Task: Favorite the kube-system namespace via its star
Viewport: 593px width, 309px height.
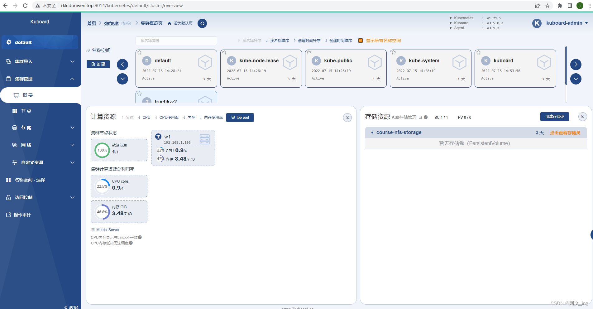Action: (394, 52)
